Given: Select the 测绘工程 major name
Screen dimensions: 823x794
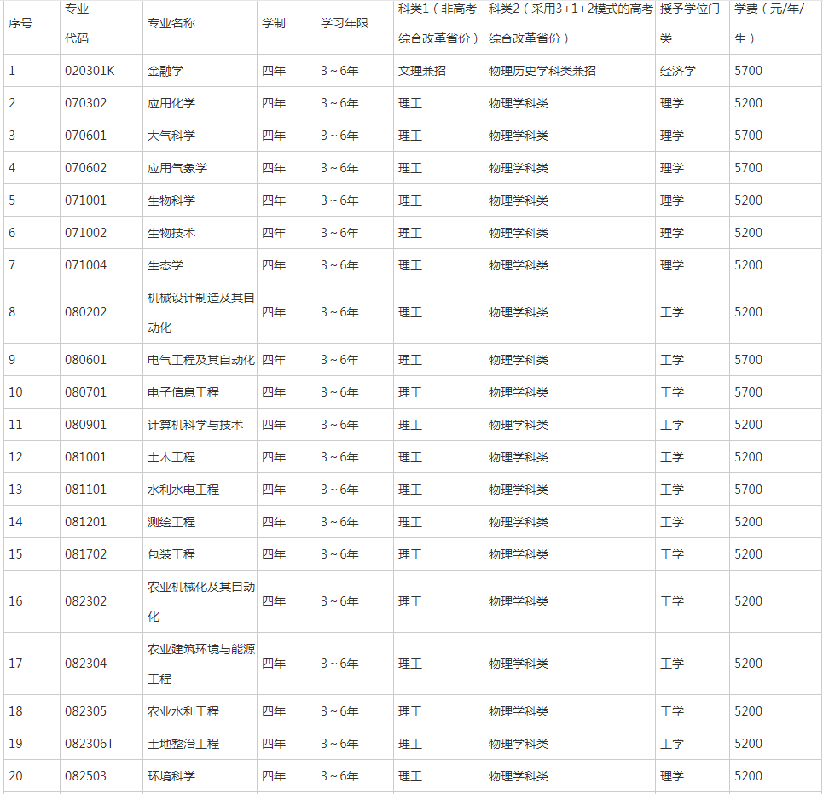Looking at the screenshot, I should click(x=171, y=522).
